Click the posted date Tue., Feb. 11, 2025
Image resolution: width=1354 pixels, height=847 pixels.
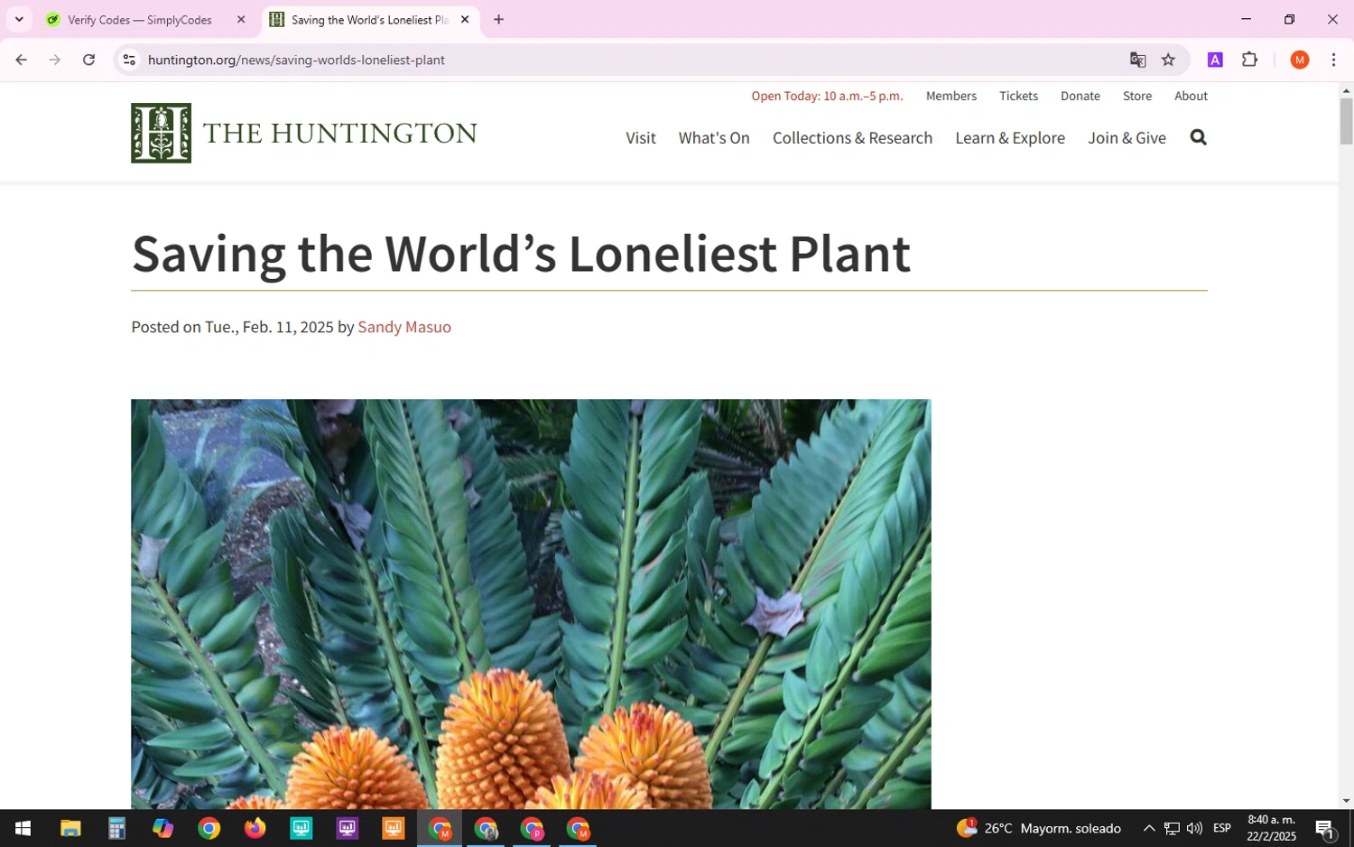coord(269,327)
